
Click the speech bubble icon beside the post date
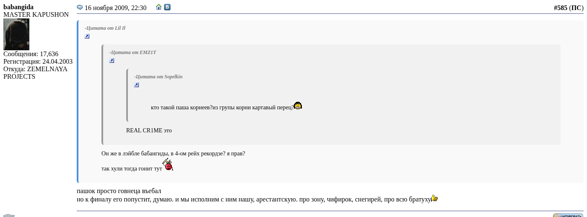pyautogui.click(x=80, y=8)
